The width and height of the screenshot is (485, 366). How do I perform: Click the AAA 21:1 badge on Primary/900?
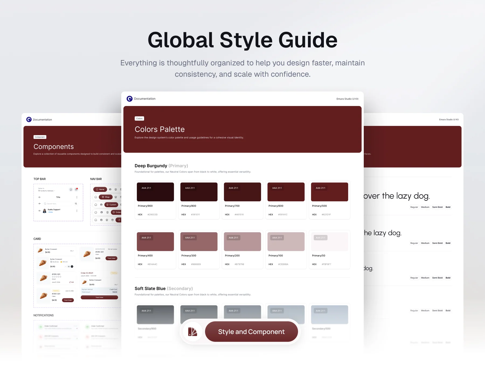tap(146, 188)
